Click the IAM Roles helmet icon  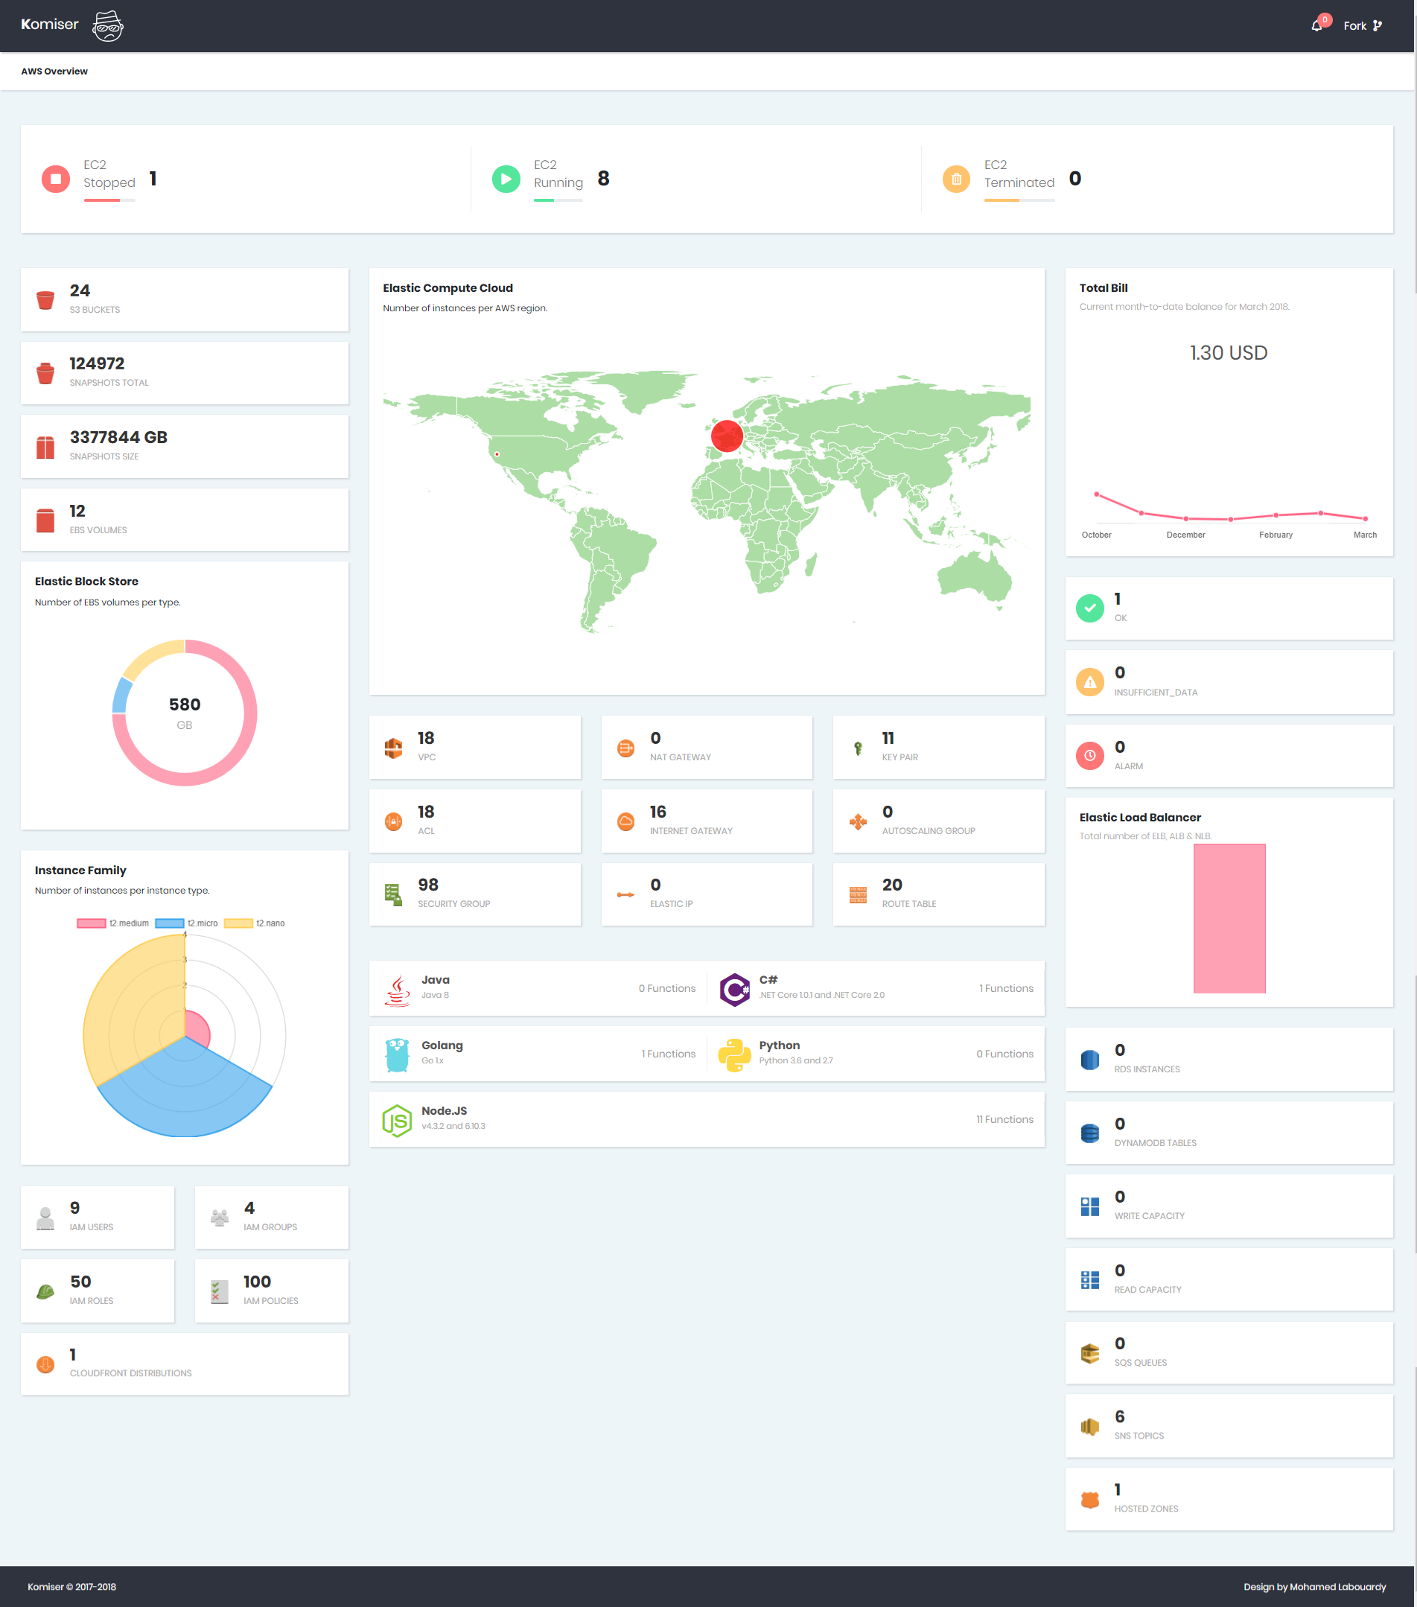pyautogui.click(x=45, y=1292)
